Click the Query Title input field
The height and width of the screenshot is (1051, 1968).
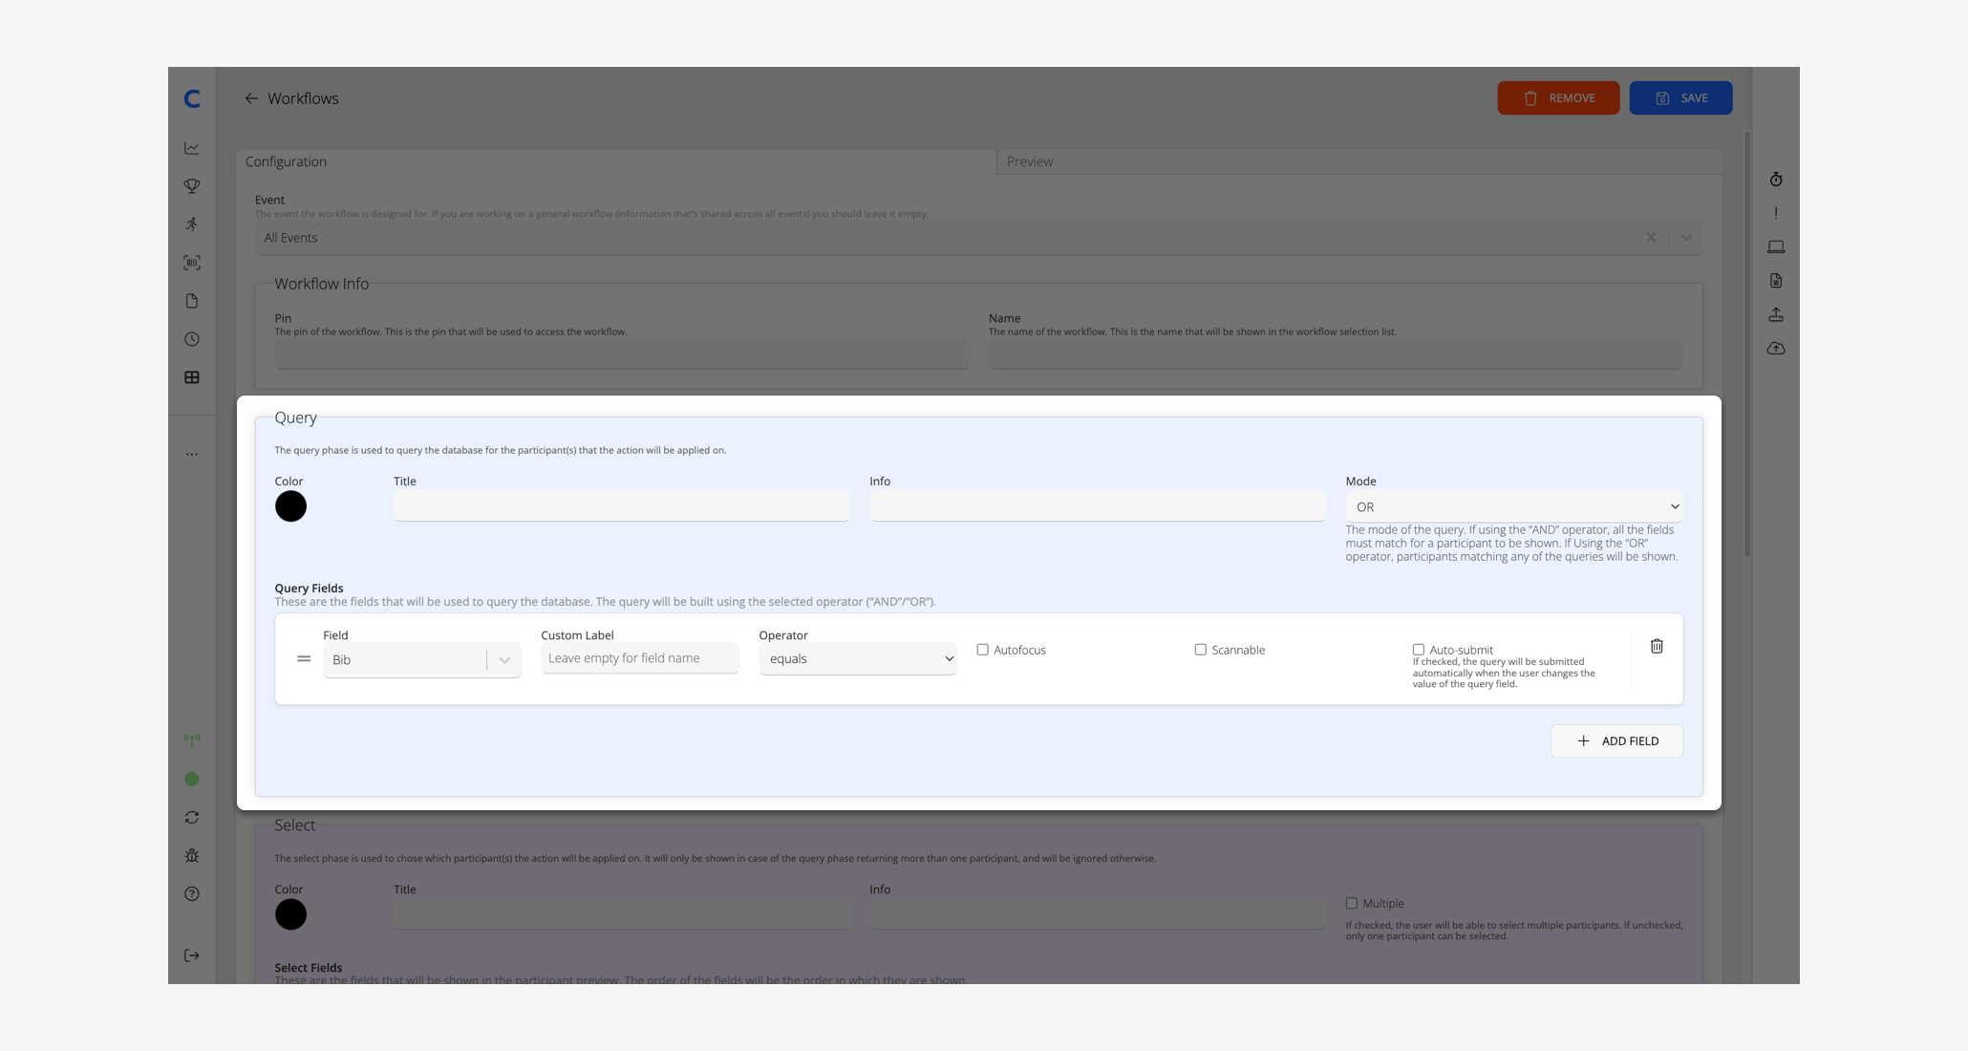[x=622, y=506]
